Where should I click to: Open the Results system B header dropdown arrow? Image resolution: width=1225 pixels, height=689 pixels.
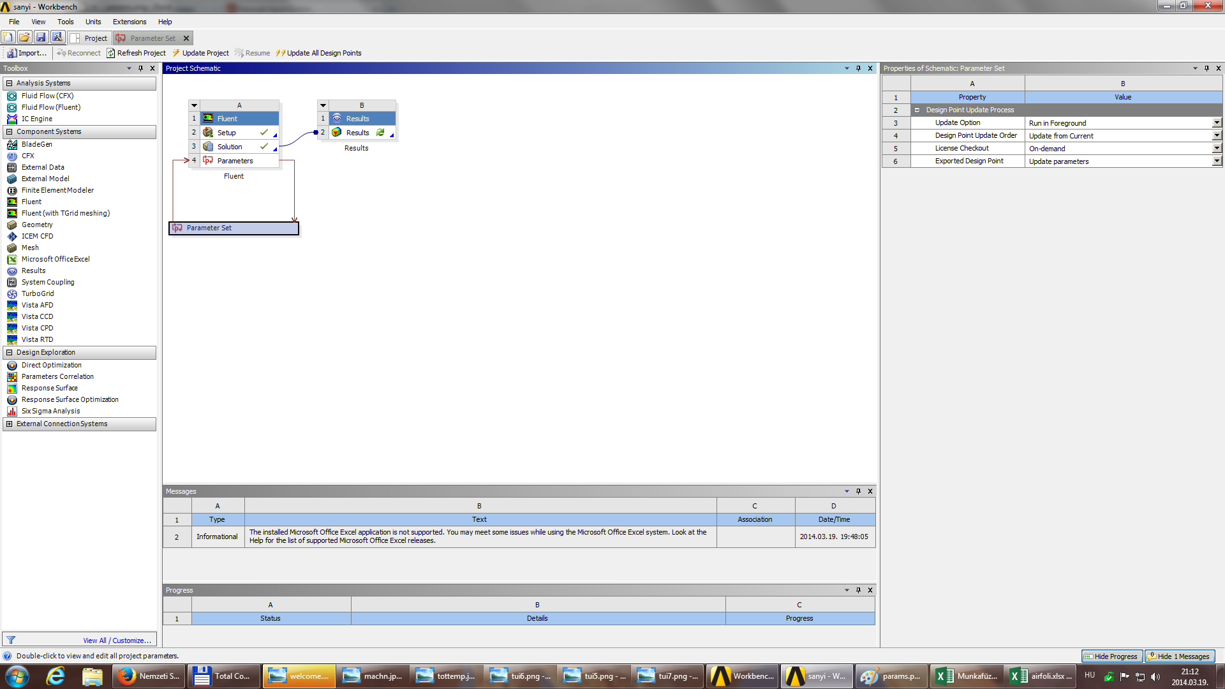coord(323,105)
